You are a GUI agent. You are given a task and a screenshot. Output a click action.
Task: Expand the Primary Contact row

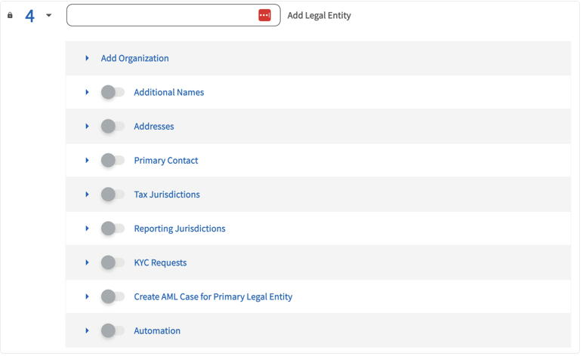tap(87, 161)
